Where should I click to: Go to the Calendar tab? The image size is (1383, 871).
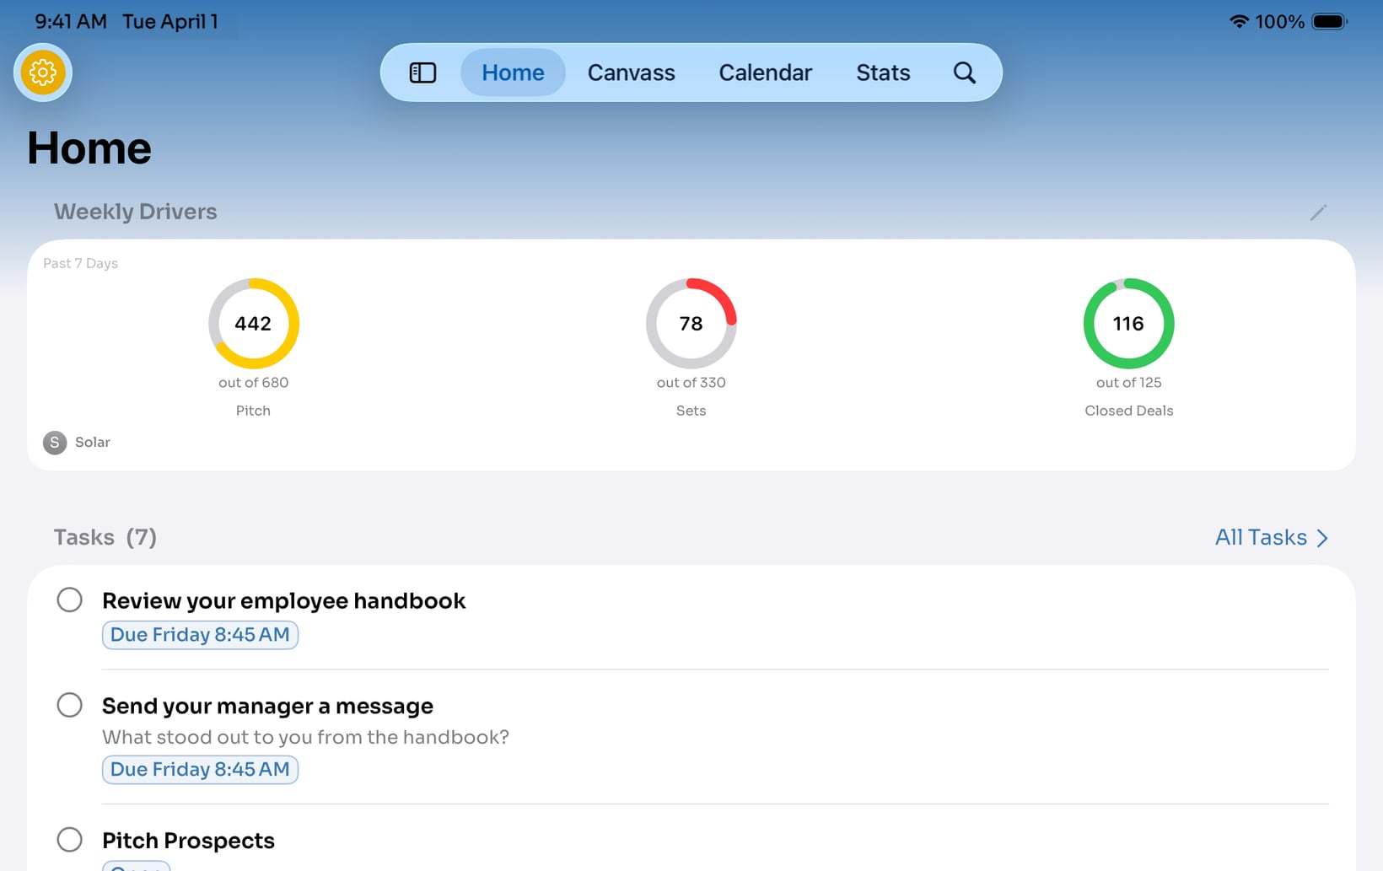[765, 73]
